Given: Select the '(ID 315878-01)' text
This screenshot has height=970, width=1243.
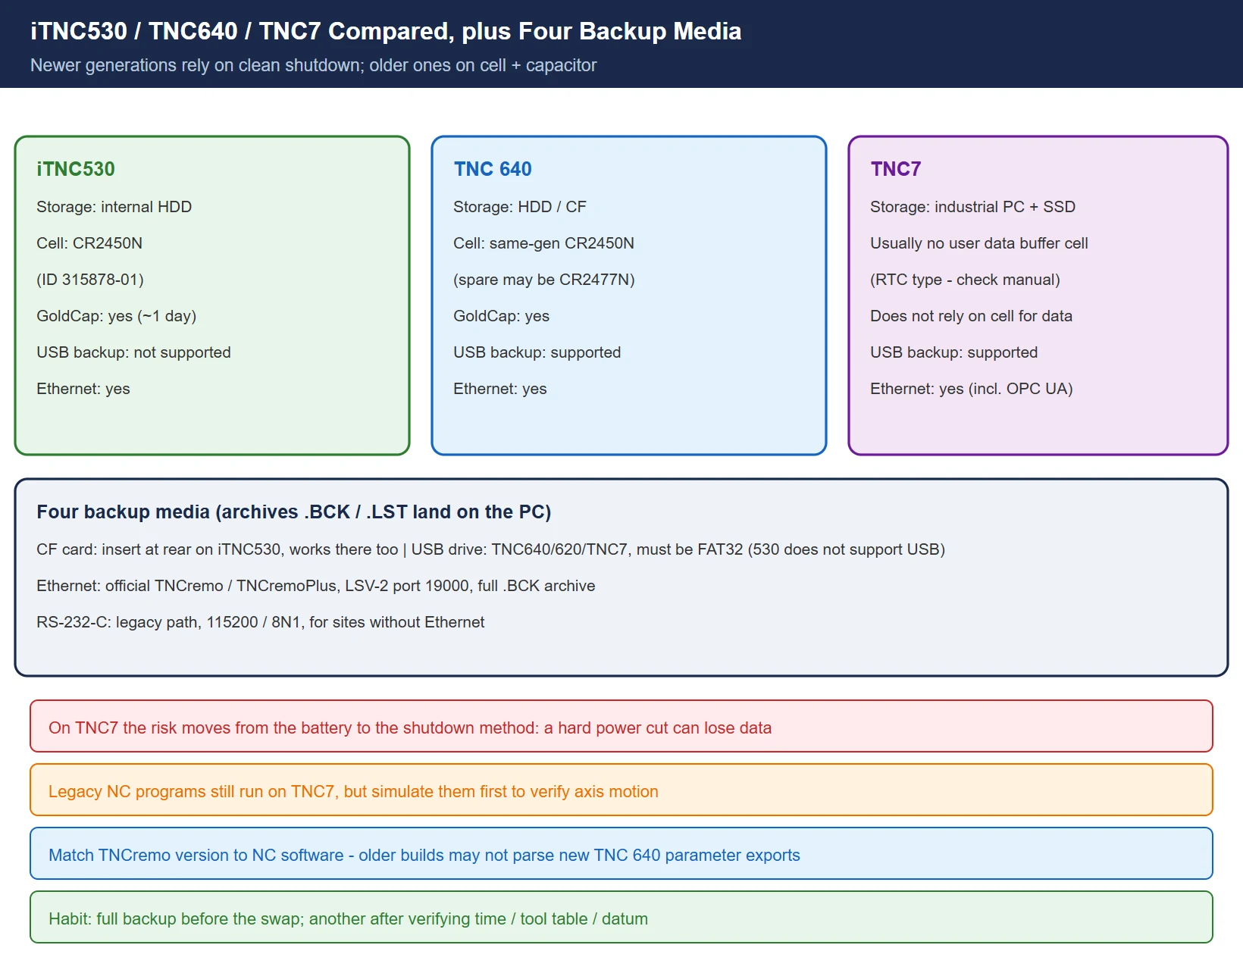Looking at the screenshot, I should coord(90,280).
